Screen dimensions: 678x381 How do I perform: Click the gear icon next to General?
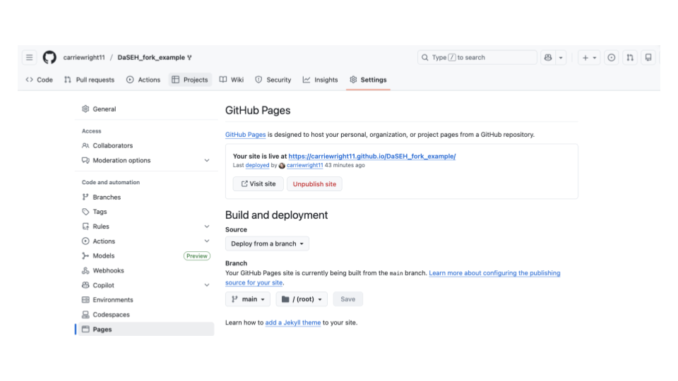pos(85,109)
